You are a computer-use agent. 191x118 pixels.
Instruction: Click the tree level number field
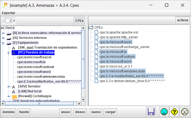8,21
